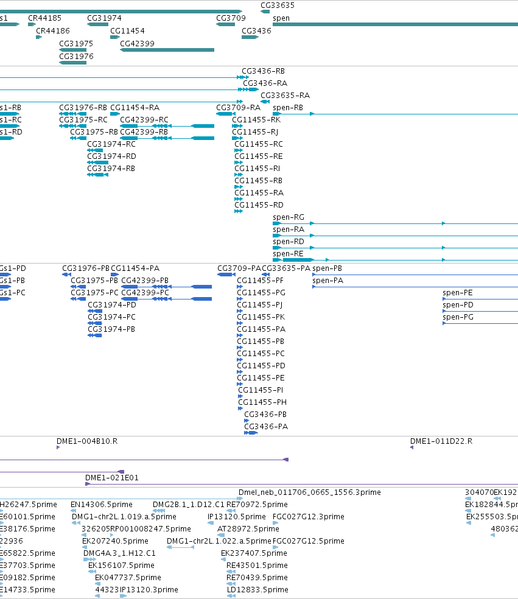Click the CR44186 gene label

pos(53,31)
